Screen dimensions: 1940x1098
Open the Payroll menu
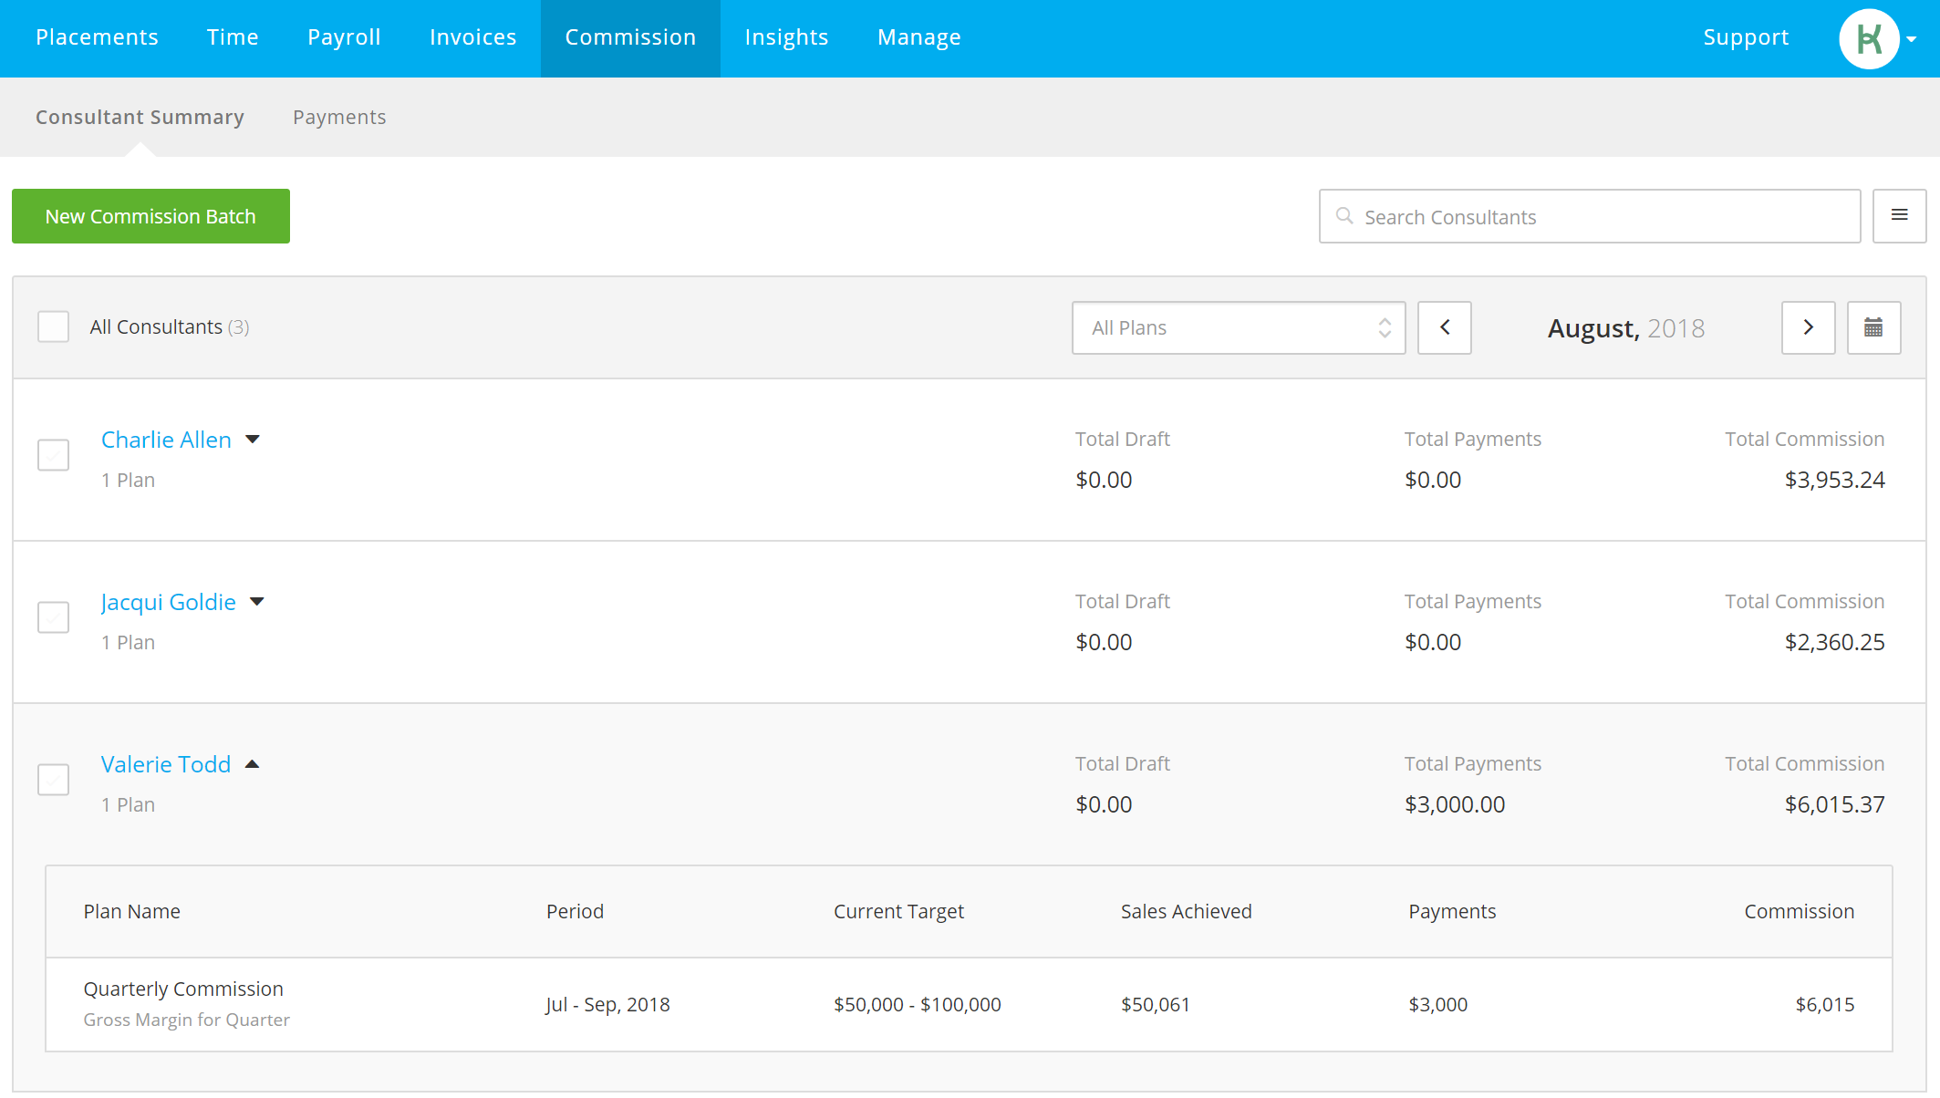tap(344, 37)
